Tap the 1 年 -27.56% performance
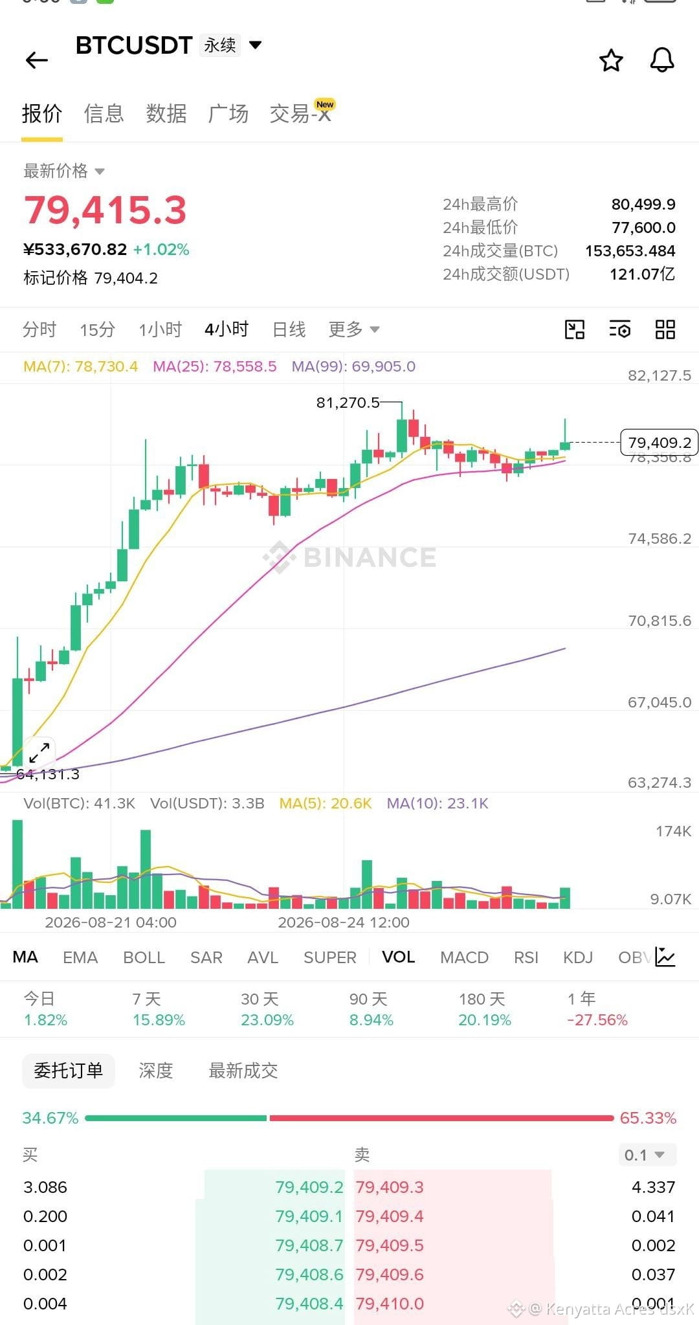The width and height of the screenshot is (699, 1325). [597, 1009]
